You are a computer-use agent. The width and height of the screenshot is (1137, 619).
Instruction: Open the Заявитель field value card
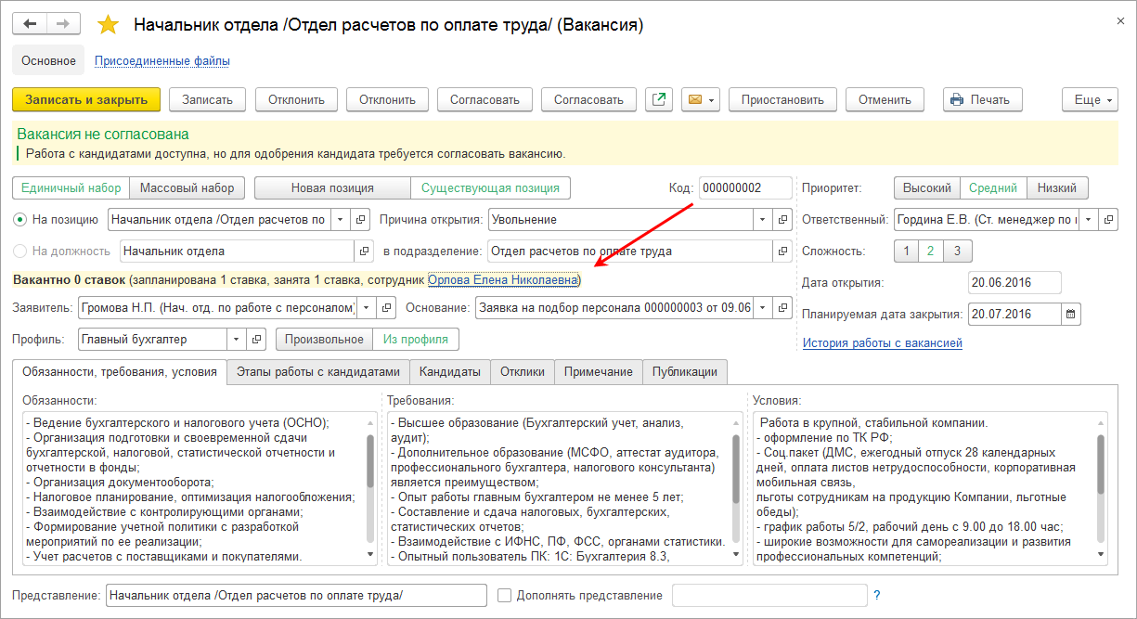(386, 307)
